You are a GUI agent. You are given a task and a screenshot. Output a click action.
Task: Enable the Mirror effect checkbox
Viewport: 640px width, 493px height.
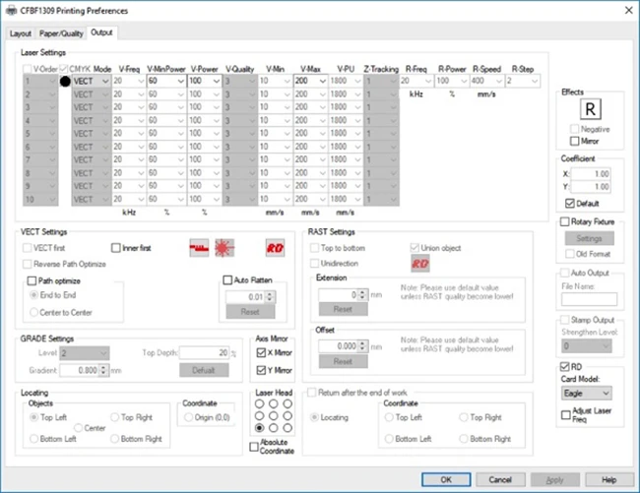pos(575,141)
